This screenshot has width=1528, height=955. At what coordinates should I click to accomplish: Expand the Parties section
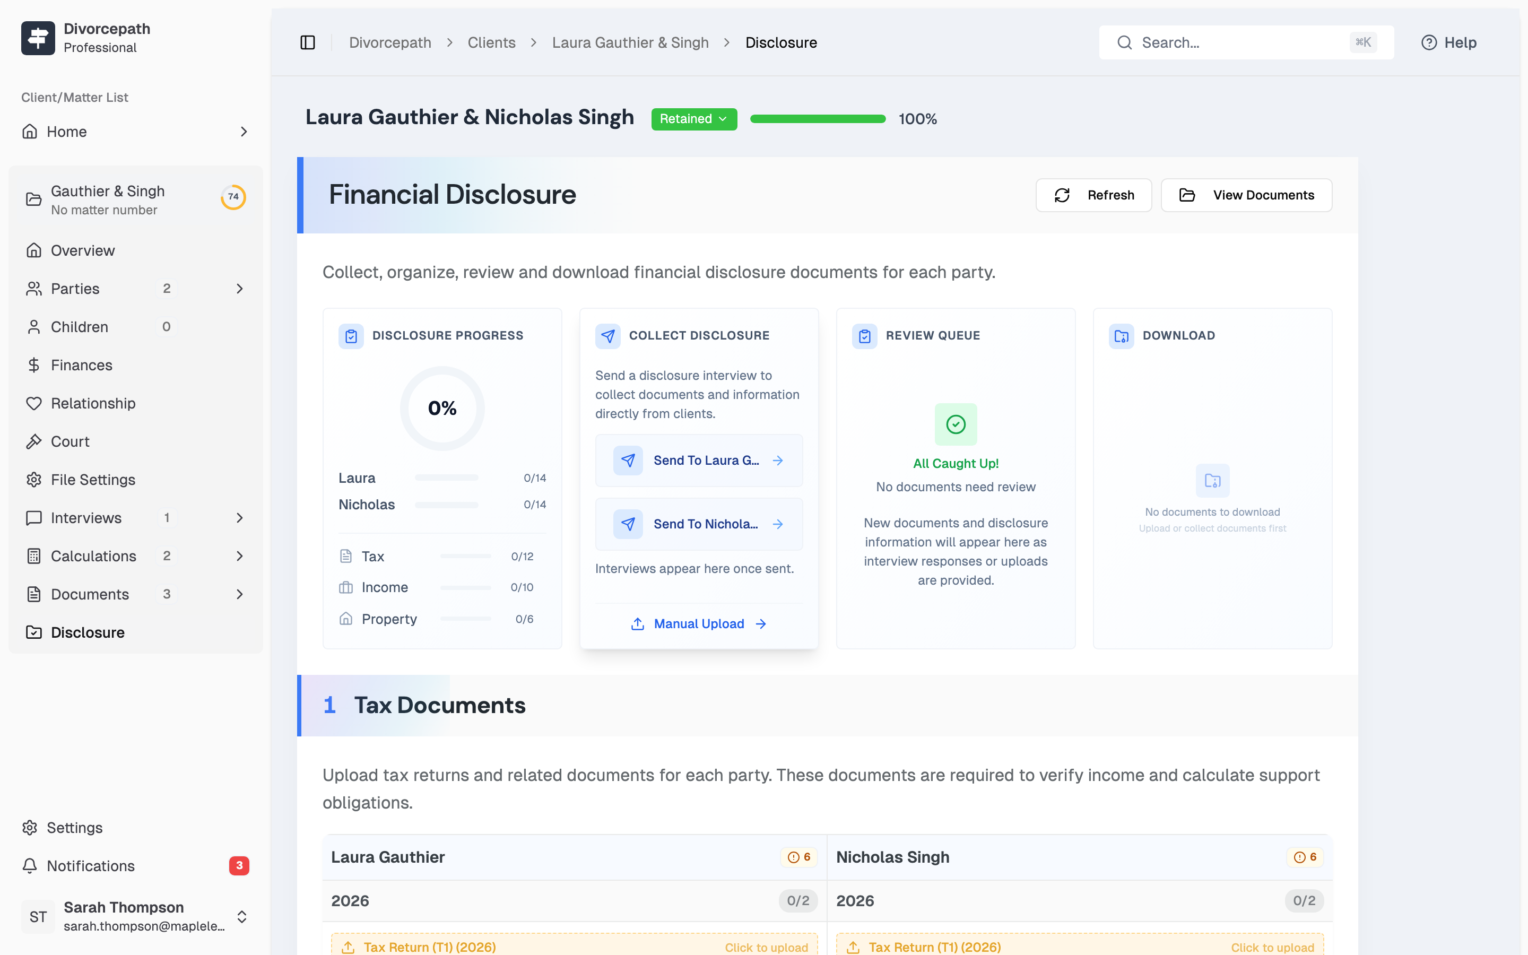click(240, 289)
